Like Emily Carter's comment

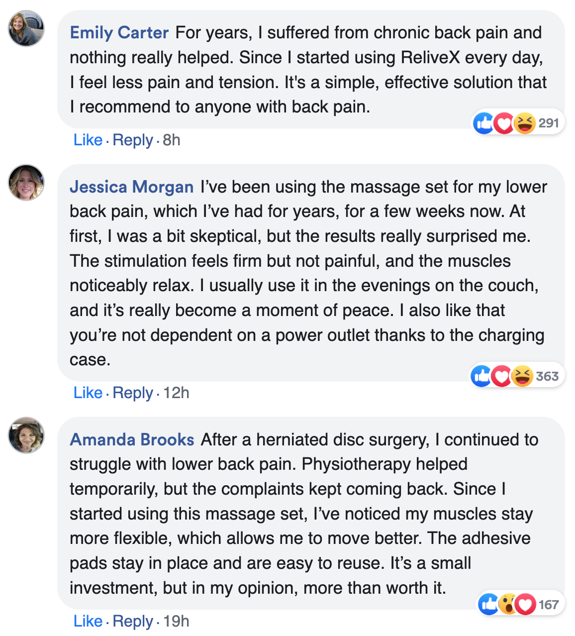point(88,140)
